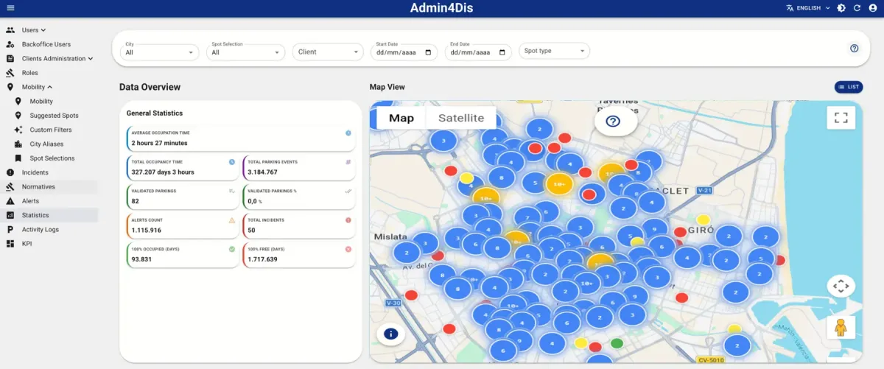884x369 pixels.
Task: Open City Aliases
Action: point(46,144)
